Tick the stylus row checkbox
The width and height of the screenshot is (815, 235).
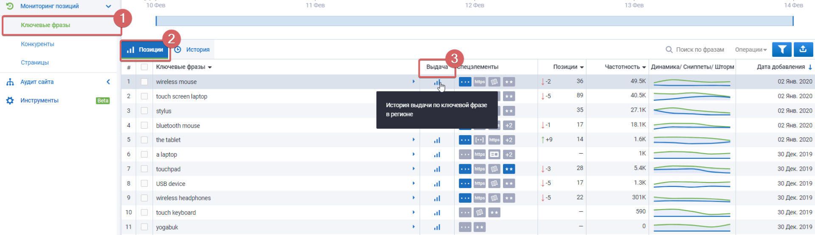[x=144, y=111]
